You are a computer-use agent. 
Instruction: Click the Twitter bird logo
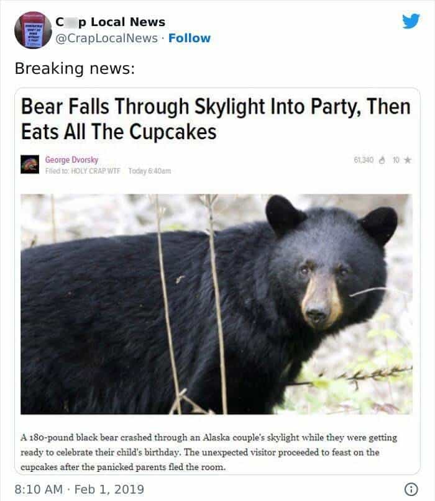point(411,21)
